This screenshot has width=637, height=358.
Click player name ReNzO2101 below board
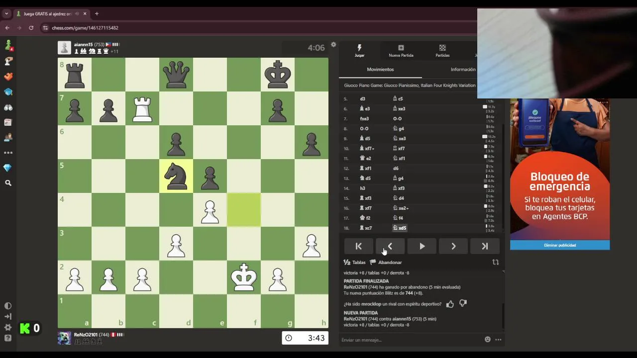pyautogui.click(x=86, y=335)
